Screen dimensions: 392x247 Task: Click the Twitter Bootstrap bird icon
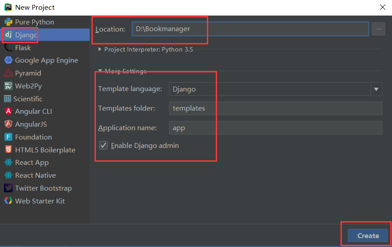click(x=8, y=188)
